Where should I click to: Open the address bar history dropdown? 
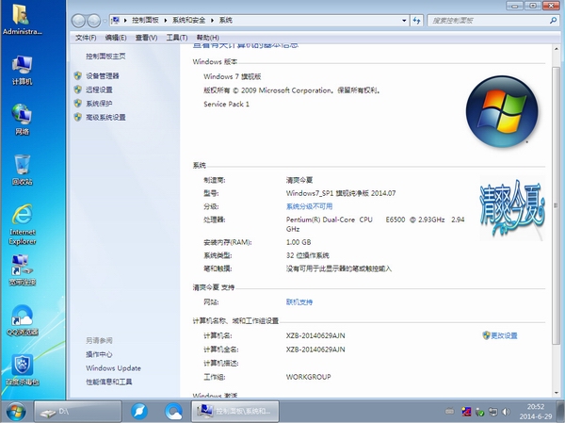coord(404,21)
